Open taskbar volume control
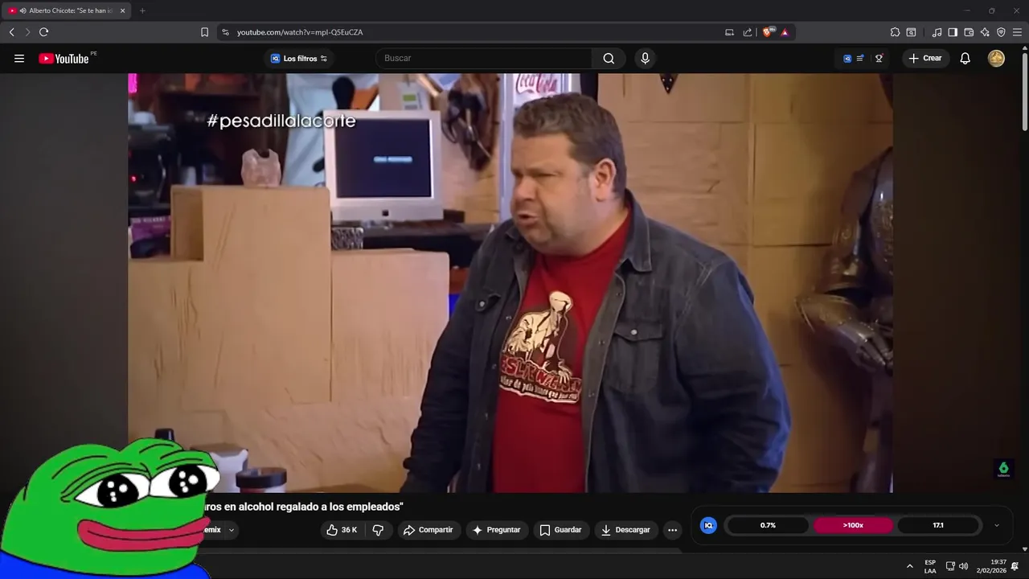Screen dimensions: 1029x579 [x=963, y=566]
